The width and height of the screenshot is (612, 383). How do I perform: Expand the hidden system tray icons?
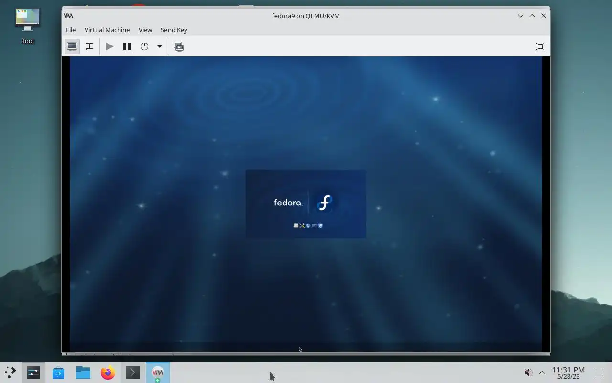click(x=542, y=372)
